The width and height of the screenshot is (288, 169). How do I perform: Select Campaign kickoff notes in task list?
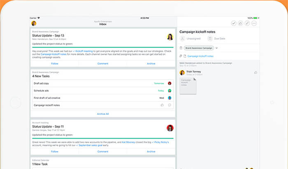[x=103, y=105]
